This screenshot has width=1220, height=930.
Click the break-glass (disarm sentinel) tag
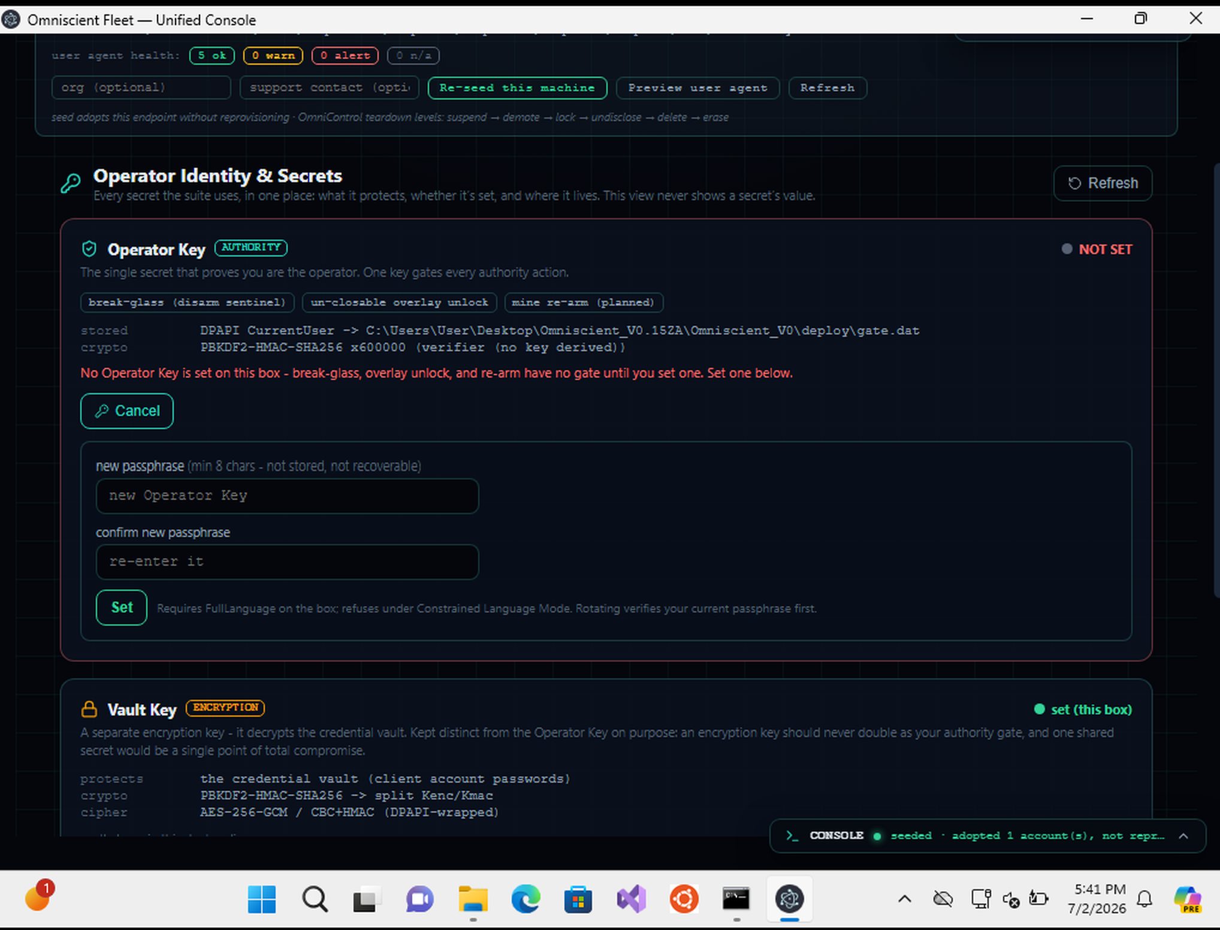point(187,303)
